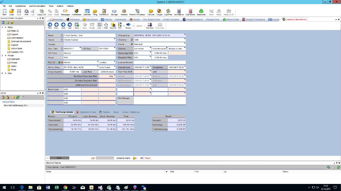Open the Vessel dropdown for Atlantic Explorer

pyautogui.click(x=115, y=39)
